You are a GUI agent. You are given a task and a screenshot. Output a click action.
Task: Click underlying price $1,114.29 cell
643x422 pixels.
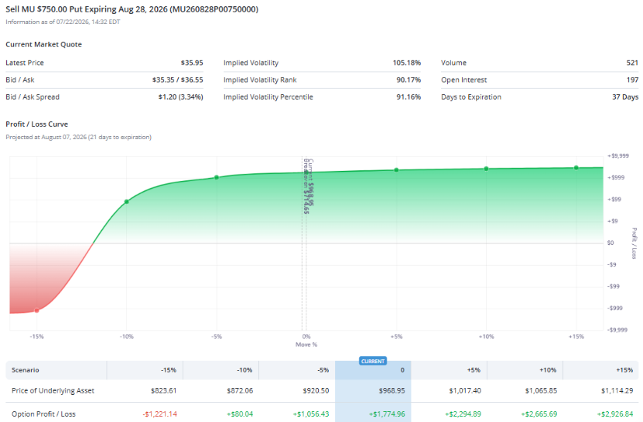pyautogui.click(x=617, y=390)
